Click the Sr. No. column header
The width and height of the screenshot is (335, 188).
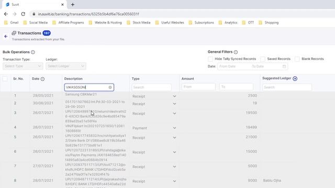pyautogui.click(x=18, y=79)
